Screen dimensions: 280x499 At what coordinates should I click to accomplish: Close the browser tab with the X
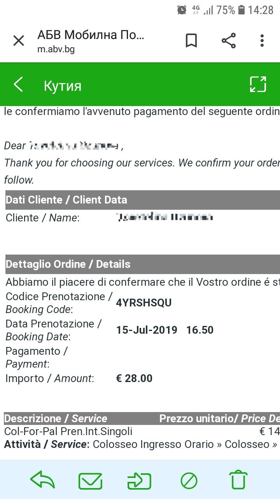pos(19,41)
